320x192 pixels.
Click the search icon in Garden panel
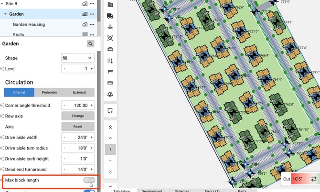(x=90, y=43)
